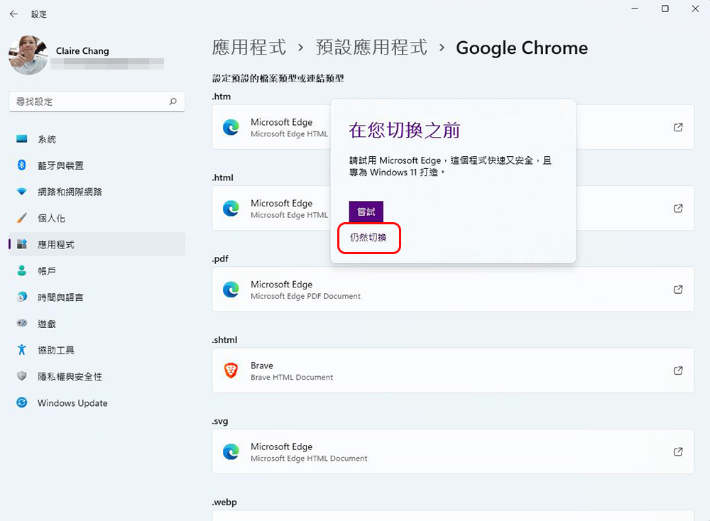The image size is (710, 521).
Task: Click the accounts person icon
Action: pyautogui.click(x=22, y=270)
